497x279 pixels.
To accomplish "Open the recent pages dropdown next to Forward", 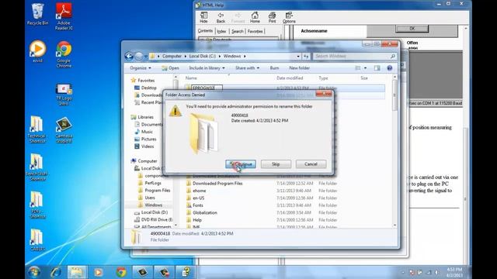I will pyautogui.click(x=146, y=57).
